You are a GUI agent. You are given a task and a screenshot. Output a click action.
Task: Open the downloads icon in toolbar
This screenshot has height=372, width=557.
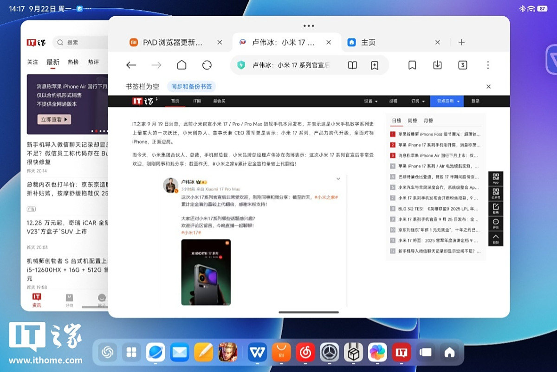pos(437,65)
